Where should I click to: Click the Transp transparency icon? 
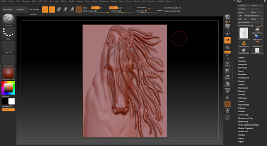227,97
